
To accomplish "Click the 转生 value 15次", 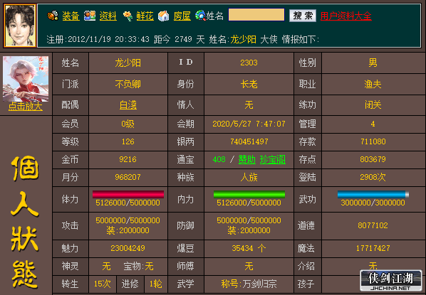I will 103,284.
